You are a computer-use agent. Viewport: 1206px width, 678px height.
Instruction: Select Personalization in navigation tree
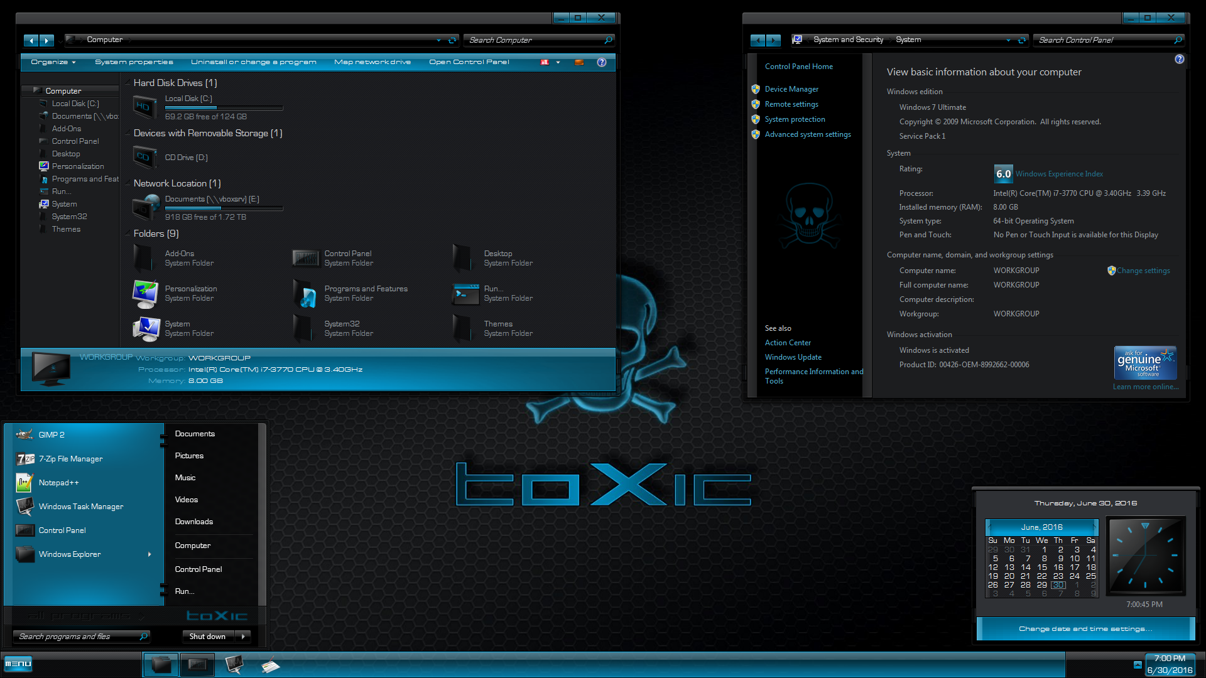point(78,166)
